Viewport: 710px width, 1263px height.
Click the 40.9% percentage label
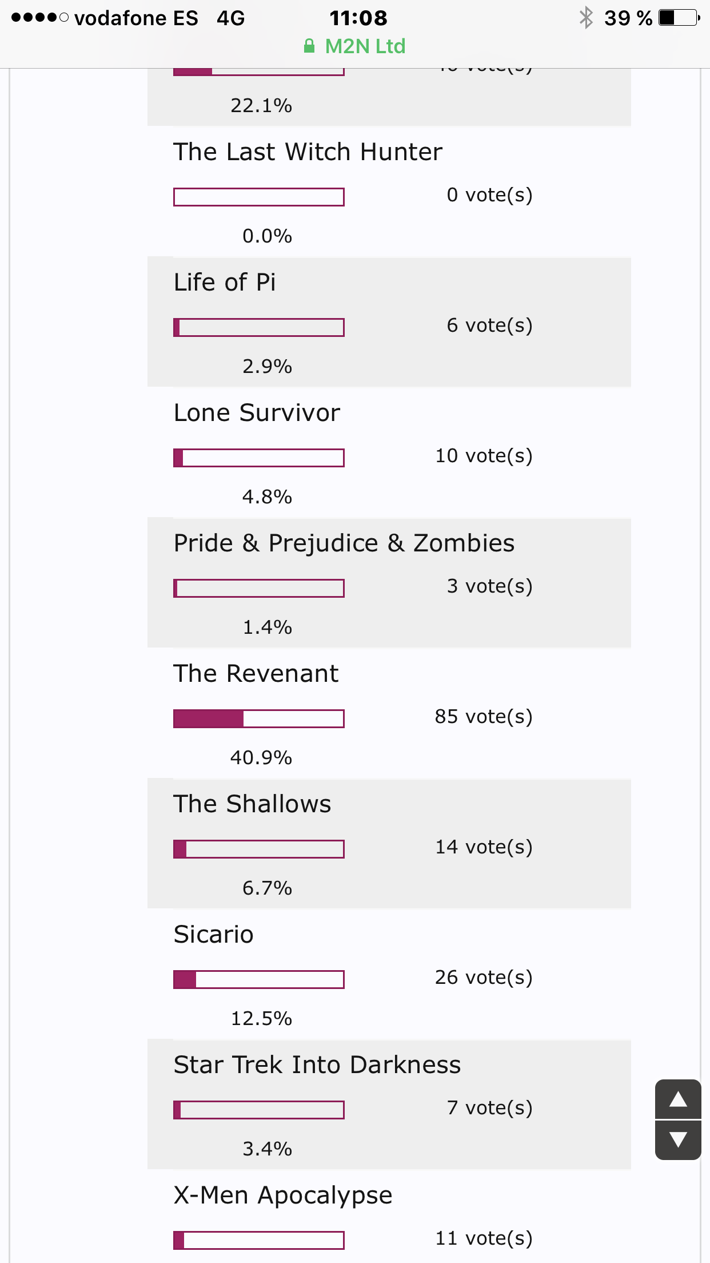click(x=261, y=757)
